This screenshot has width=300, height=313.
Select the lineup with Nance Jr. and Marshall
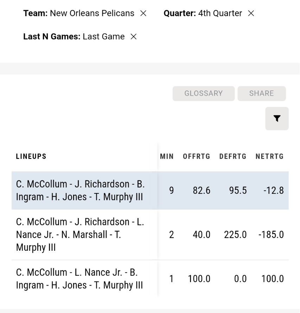pos(150,235)
